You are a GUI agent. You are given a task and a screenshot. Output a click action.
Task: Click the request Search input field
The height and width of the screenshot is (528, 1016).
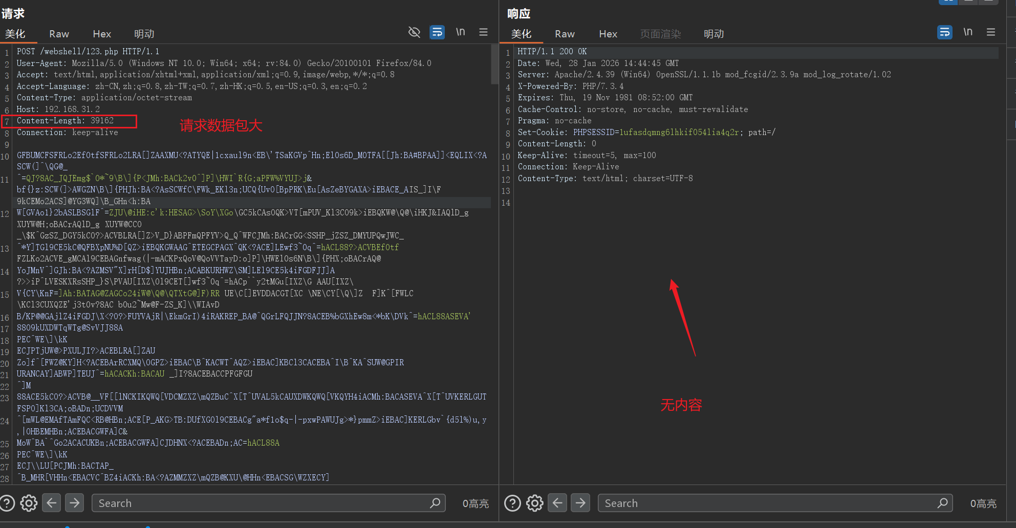tap(261, 503)
